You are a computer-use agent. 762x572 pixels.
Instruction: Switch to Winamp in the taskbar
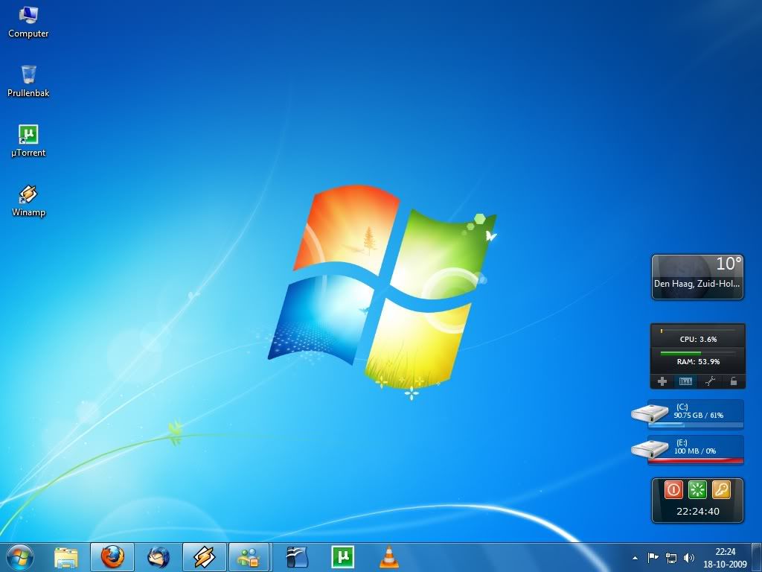click(205, 557)
